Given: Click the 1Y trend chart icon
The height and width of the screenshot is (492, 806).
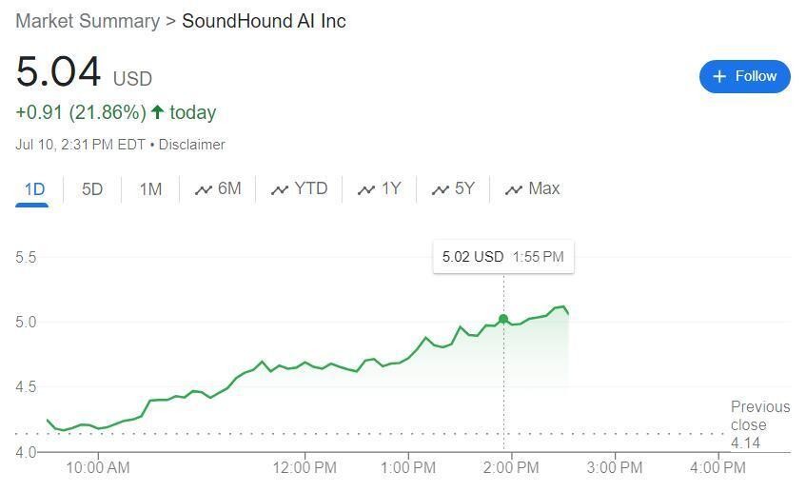Looking at the screenshot, I should click(366, 189).
